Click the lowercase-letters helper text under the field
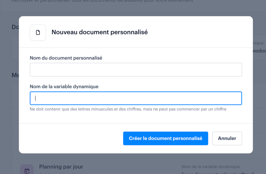This screenshot has height=174, width=266. [128, 109]
